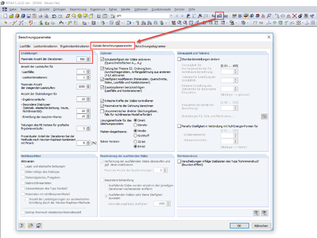Click the Save (floppy disk) icon
Screen dimensions: 317x238
pyautogui.click(x=29, y=16)
